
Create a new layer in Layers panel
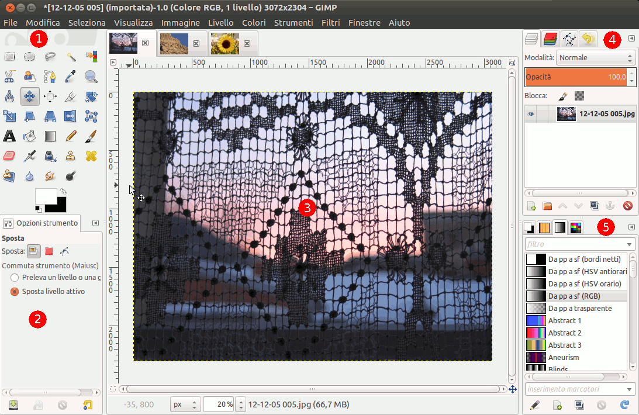(532, 206)
